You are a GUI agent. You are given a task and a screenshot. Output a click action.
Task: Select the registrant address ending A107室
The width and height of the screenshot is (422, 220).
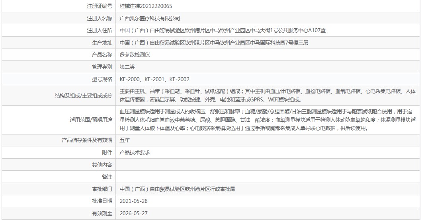point(223,30)
